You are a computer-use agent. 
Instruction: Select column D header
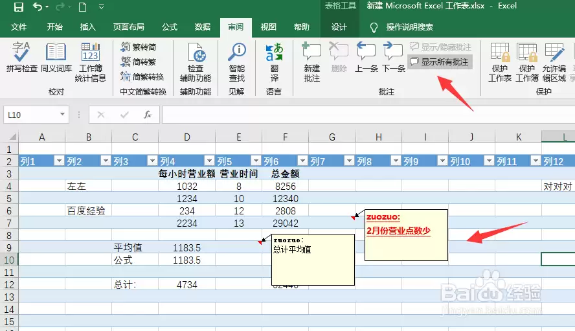coord(187,137)
